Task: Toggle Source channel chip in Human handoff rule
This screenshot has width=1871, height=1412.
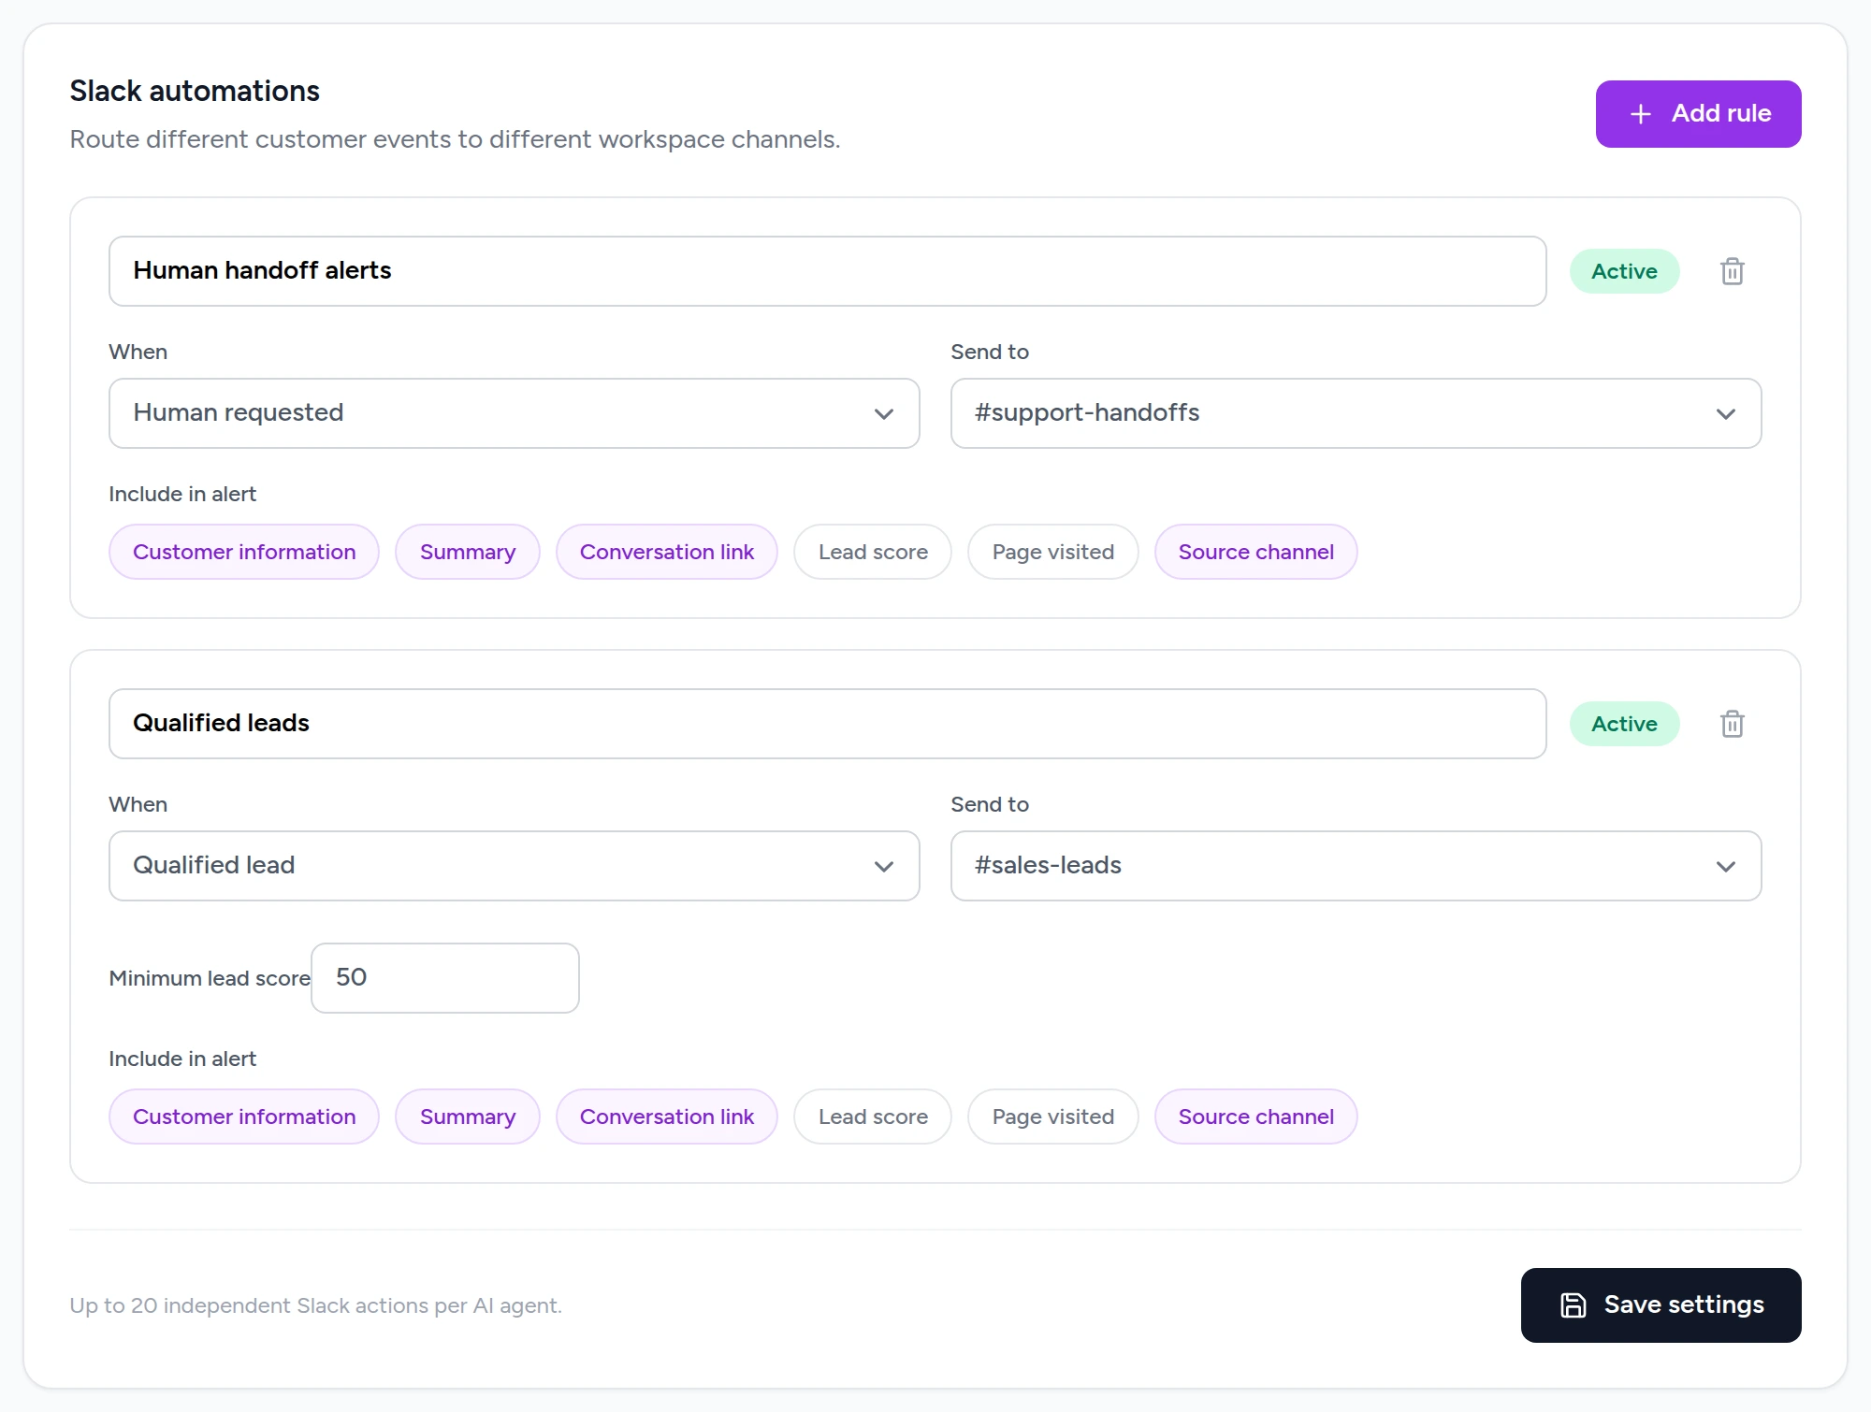Action: click(1256, 552)
